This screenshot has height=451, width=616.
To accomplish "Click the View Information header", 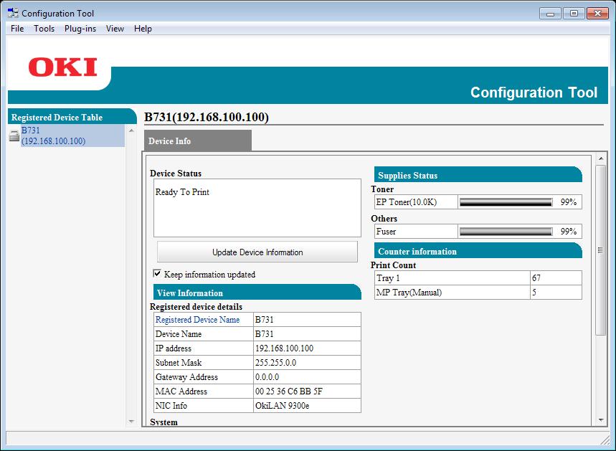I will pyautogui.click(x=257, y=293).
